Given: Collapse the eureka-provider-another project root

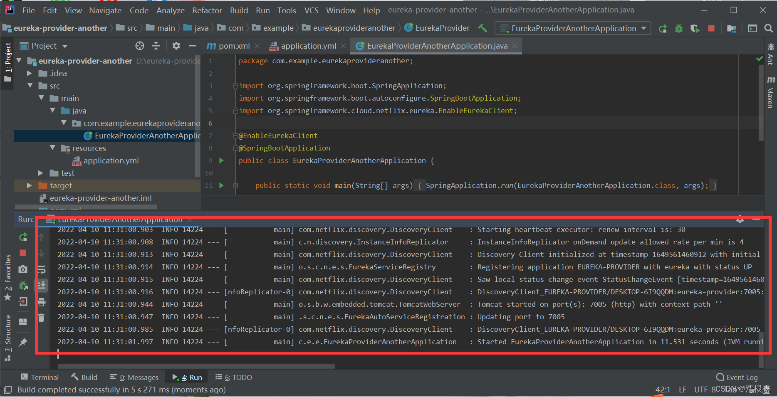Looking at the screenshot, I should [x=19, y=61].
